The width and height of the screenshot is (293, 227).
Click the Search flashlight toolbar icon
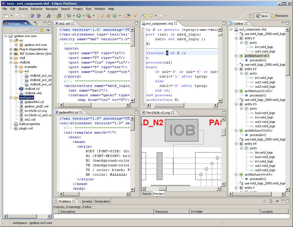tap(135, 16)
